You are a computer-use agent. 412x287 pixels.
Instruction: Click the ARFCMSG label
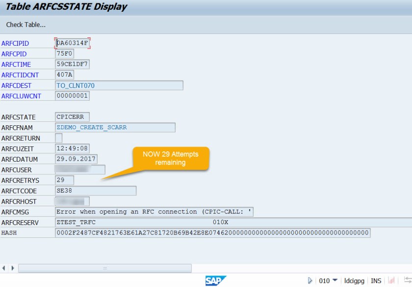(x=15, y=212)
